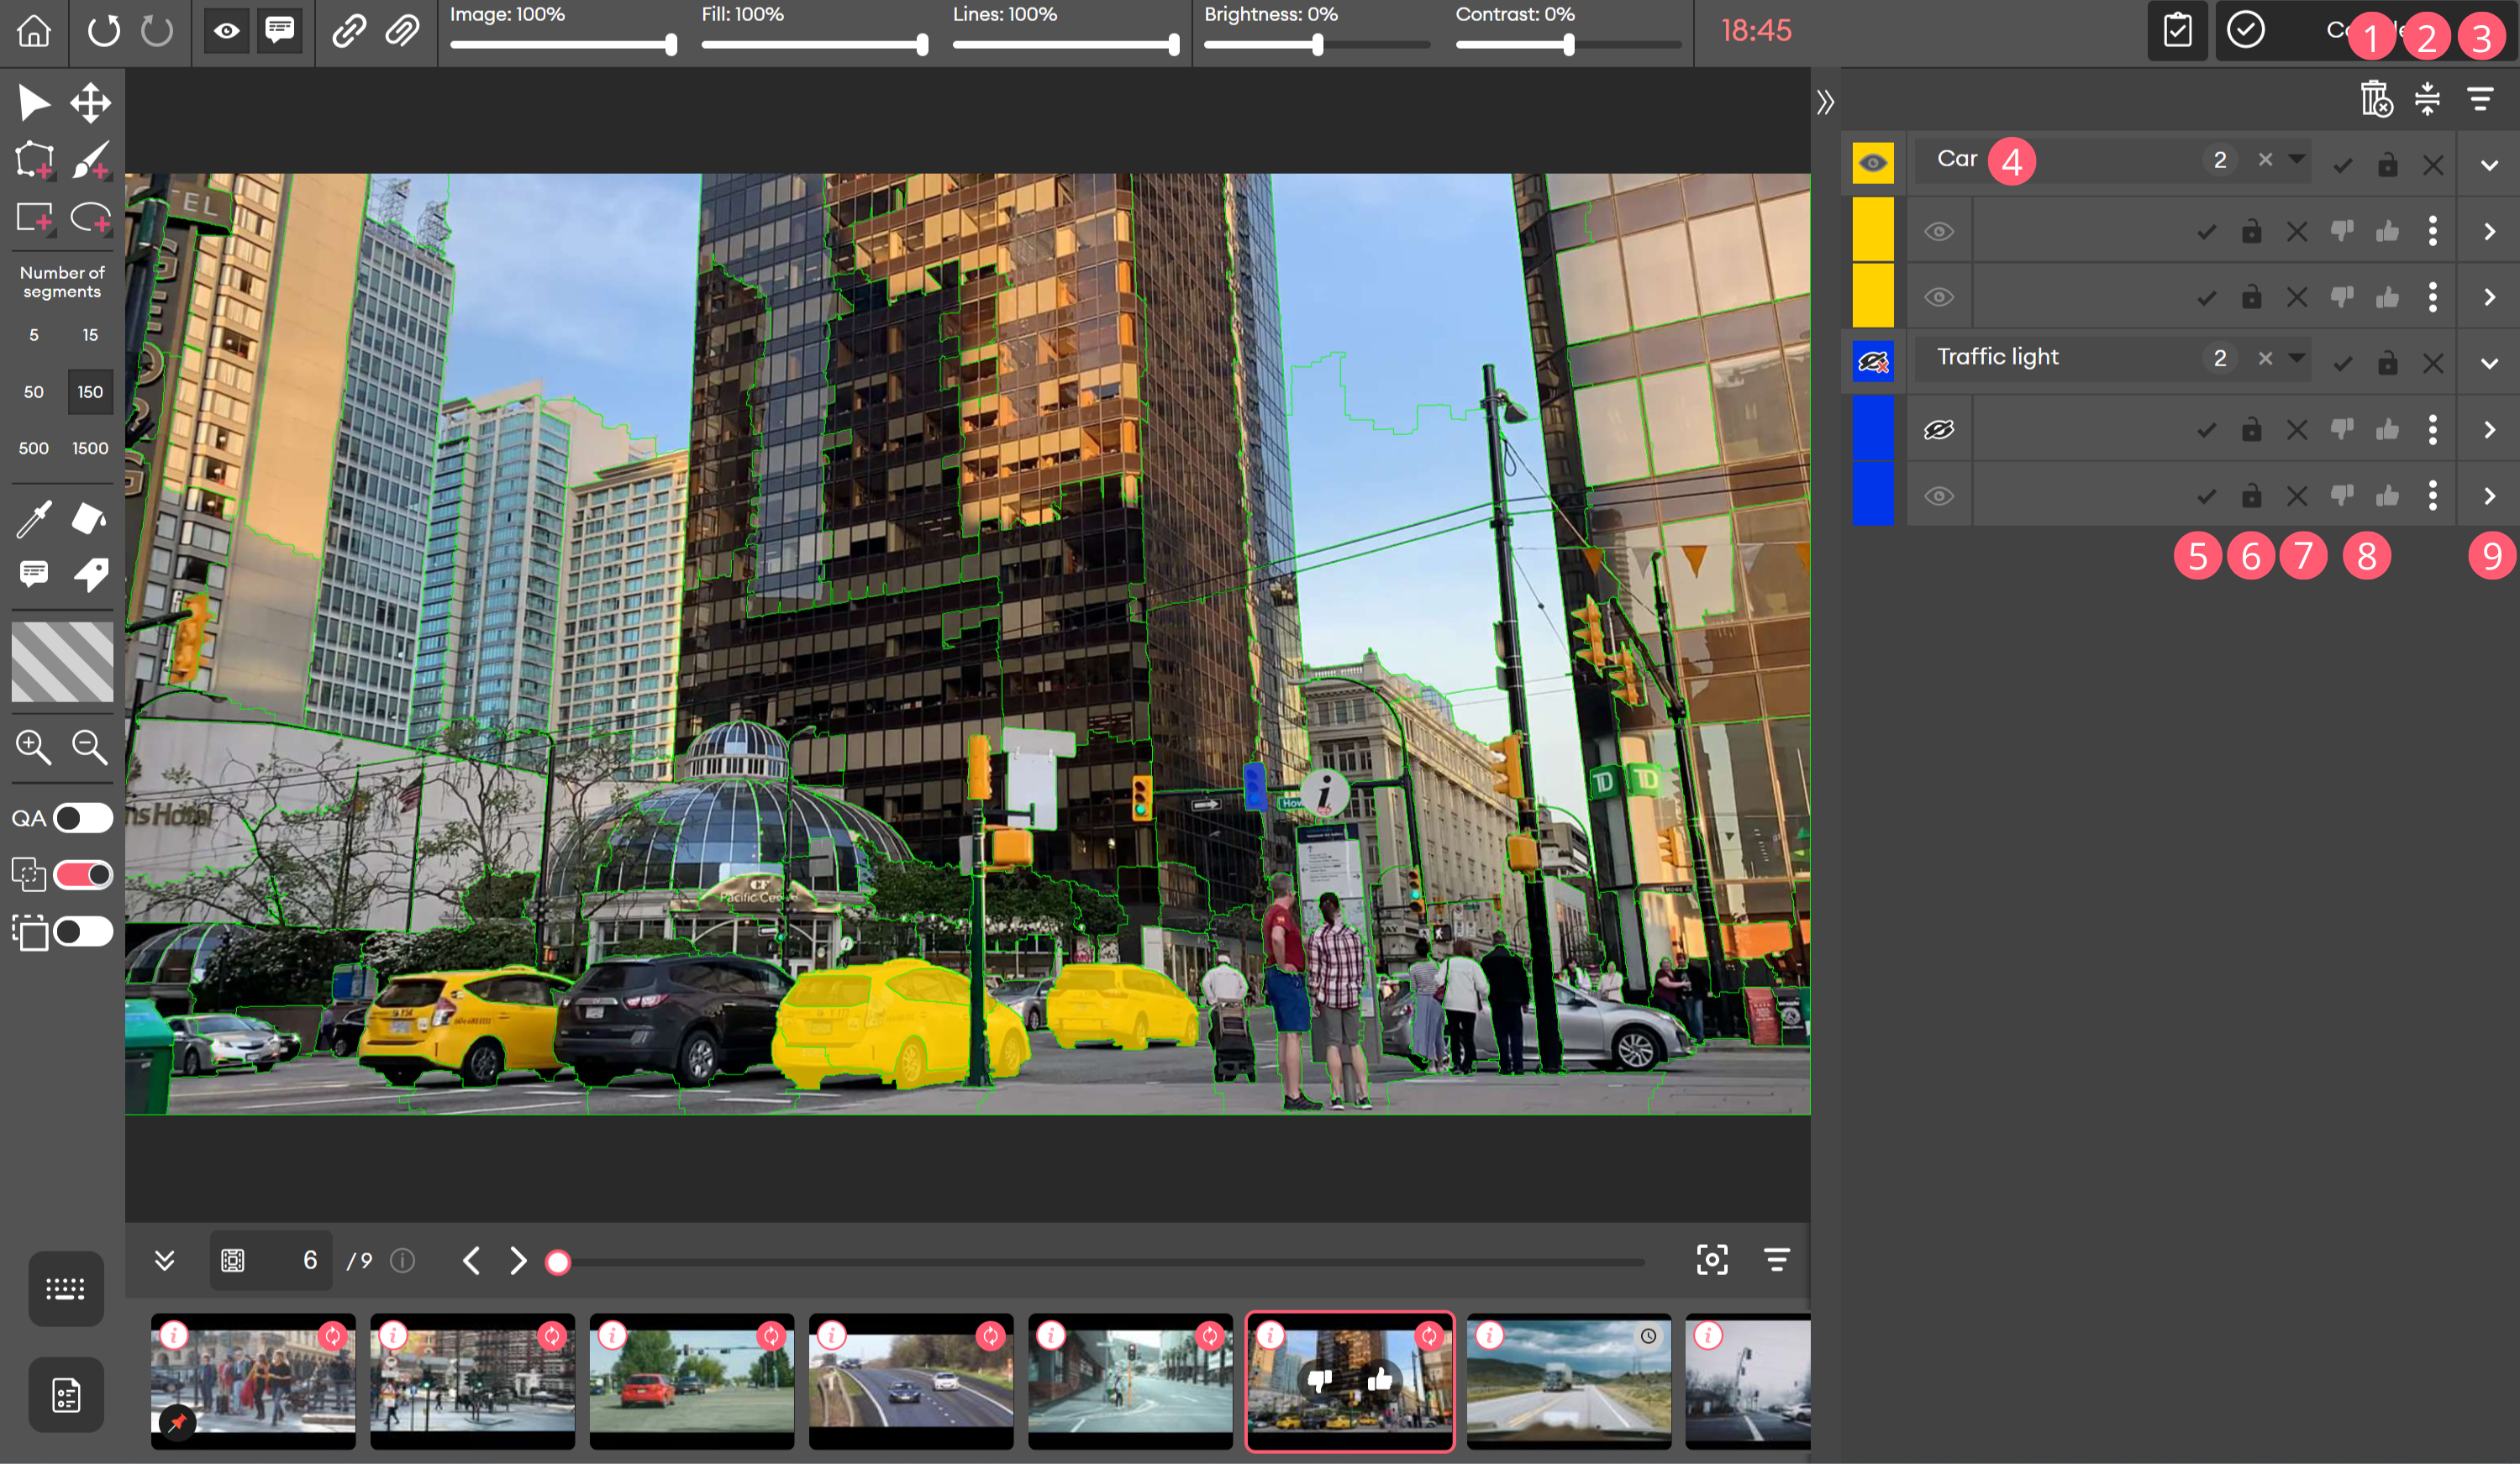
Task: Set number of segments to 500
Action: (34, 449)
